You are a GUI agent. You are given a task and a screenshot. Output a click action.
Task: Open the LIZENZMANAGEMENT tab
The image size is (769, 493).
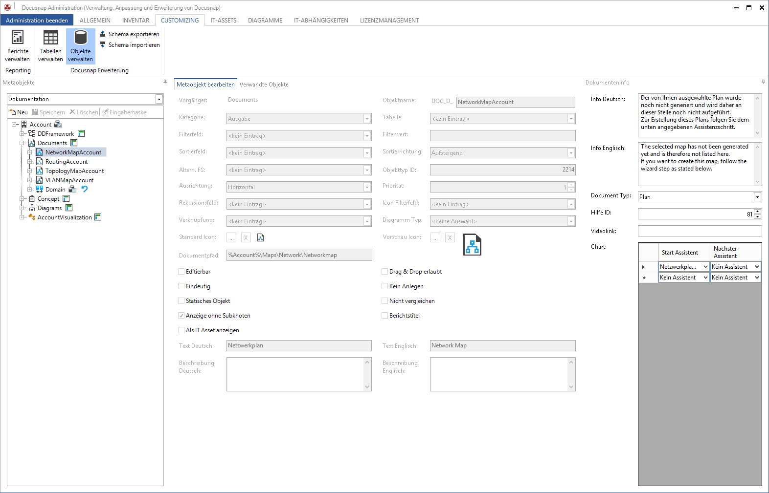click(389, 21)
